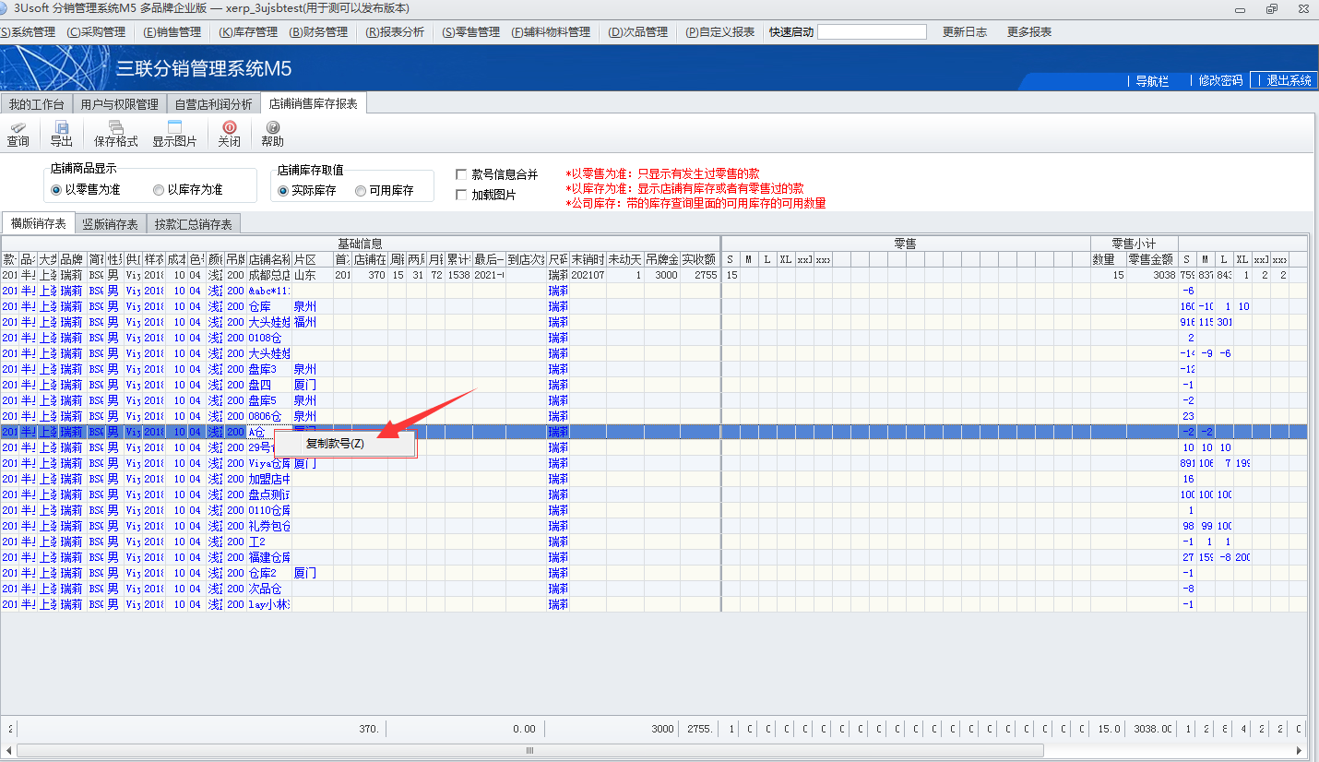Click the 零售金额 column header

[1151, 260]
